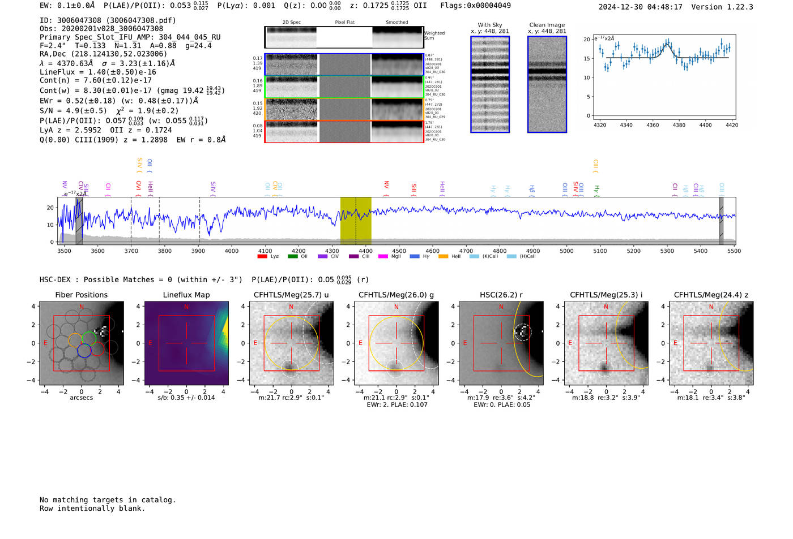Screen dimensions: 793x539
Task: Select the green-bordered fiber 2D spectrum row
Action: point(344,87)
